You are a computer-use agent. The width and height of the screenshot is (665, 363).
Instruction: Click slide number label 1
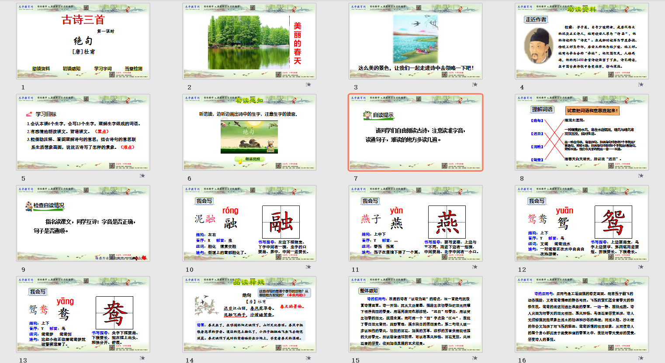(x=23, y=87)
